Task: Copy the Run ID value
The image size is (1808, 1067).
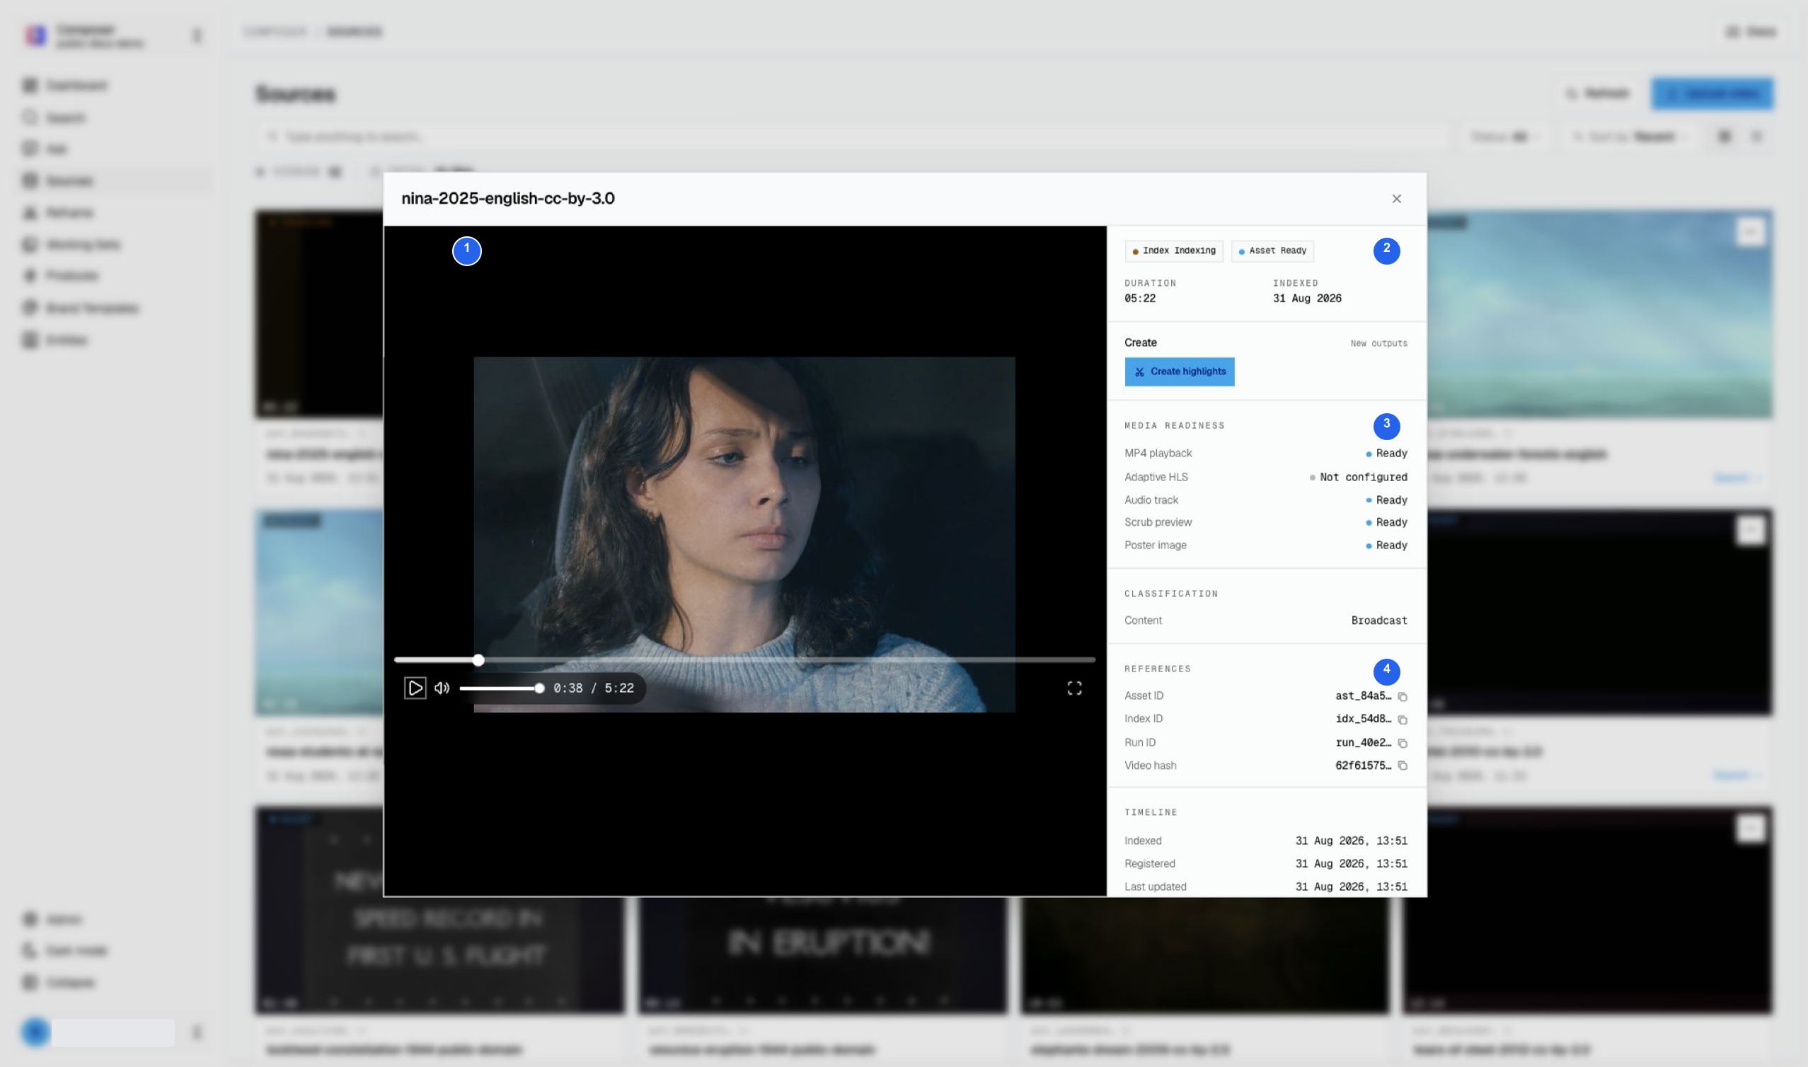Action: [x=1402, y=743]
